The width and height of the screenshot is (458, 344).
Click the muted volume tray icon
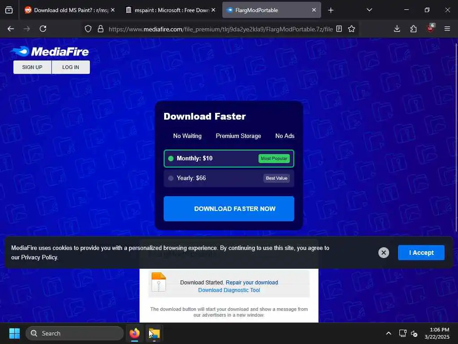pos(414,333)
